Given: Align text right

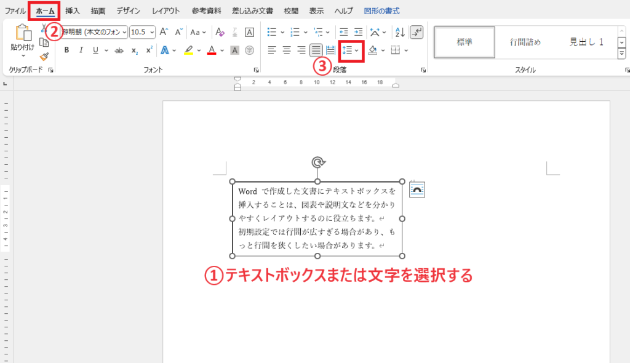Looking at the screenshot, I should pyautogui.click(x=301, y=50).
